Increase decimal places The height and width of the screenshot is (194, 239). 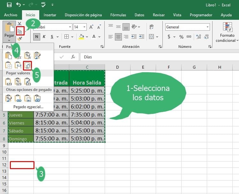pos(198,37)
